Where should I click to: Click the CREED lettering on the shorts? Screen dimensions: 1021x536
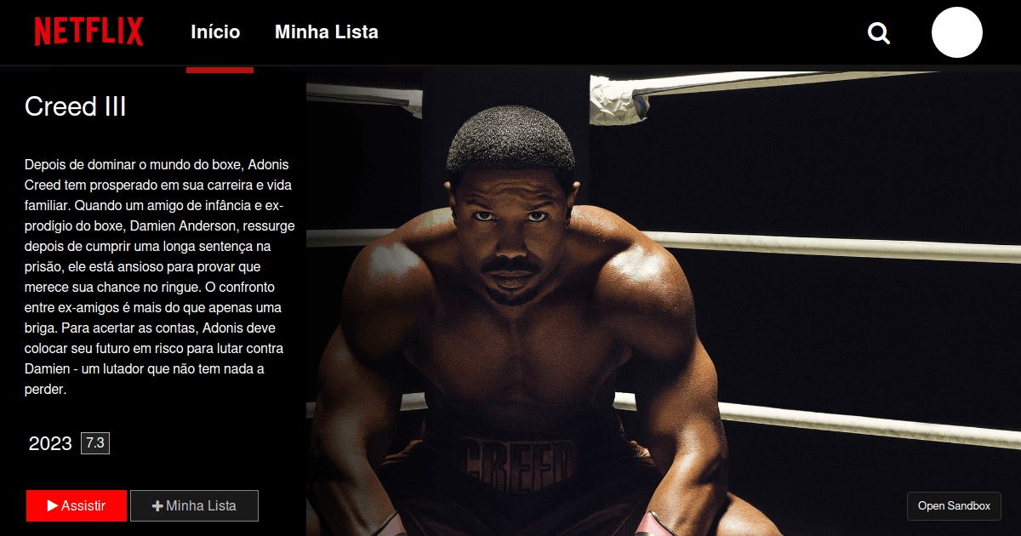(515, 465)
